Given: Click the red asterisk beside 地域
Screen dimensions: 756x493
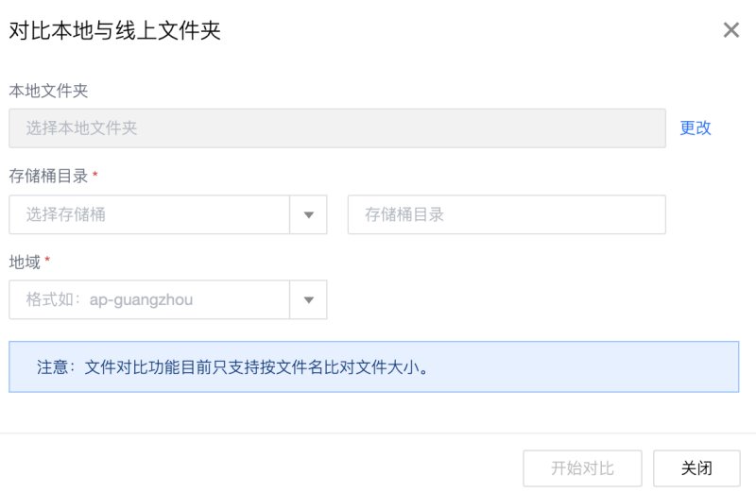Looking at the screenshot, I should tap(47, 260).
